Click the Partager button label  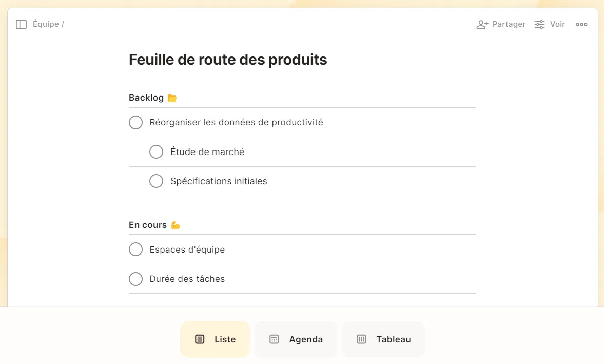click(509, 24)
